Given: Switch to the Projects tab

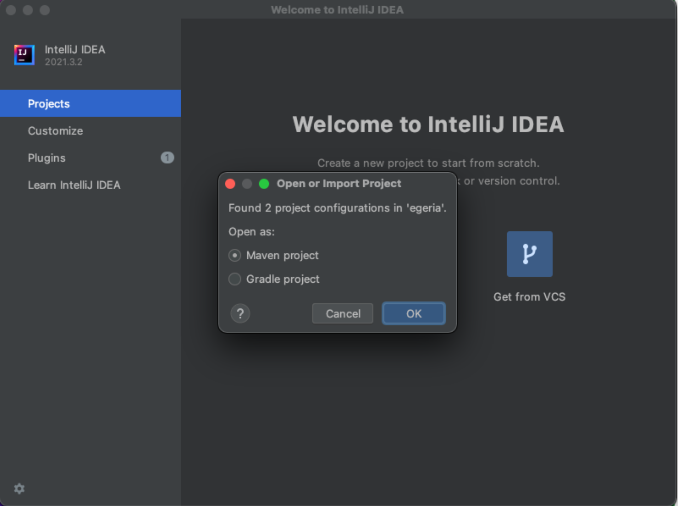Looking at the screenshot, I should click(x=90, y=103).
